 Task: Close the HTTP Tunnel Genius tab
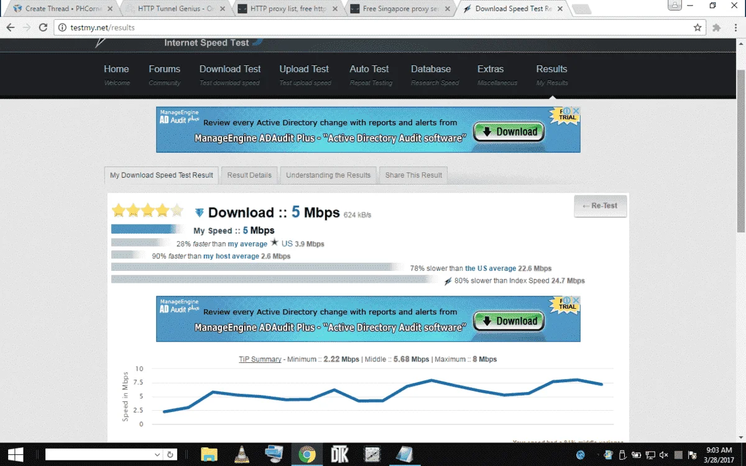click(224, 9)
